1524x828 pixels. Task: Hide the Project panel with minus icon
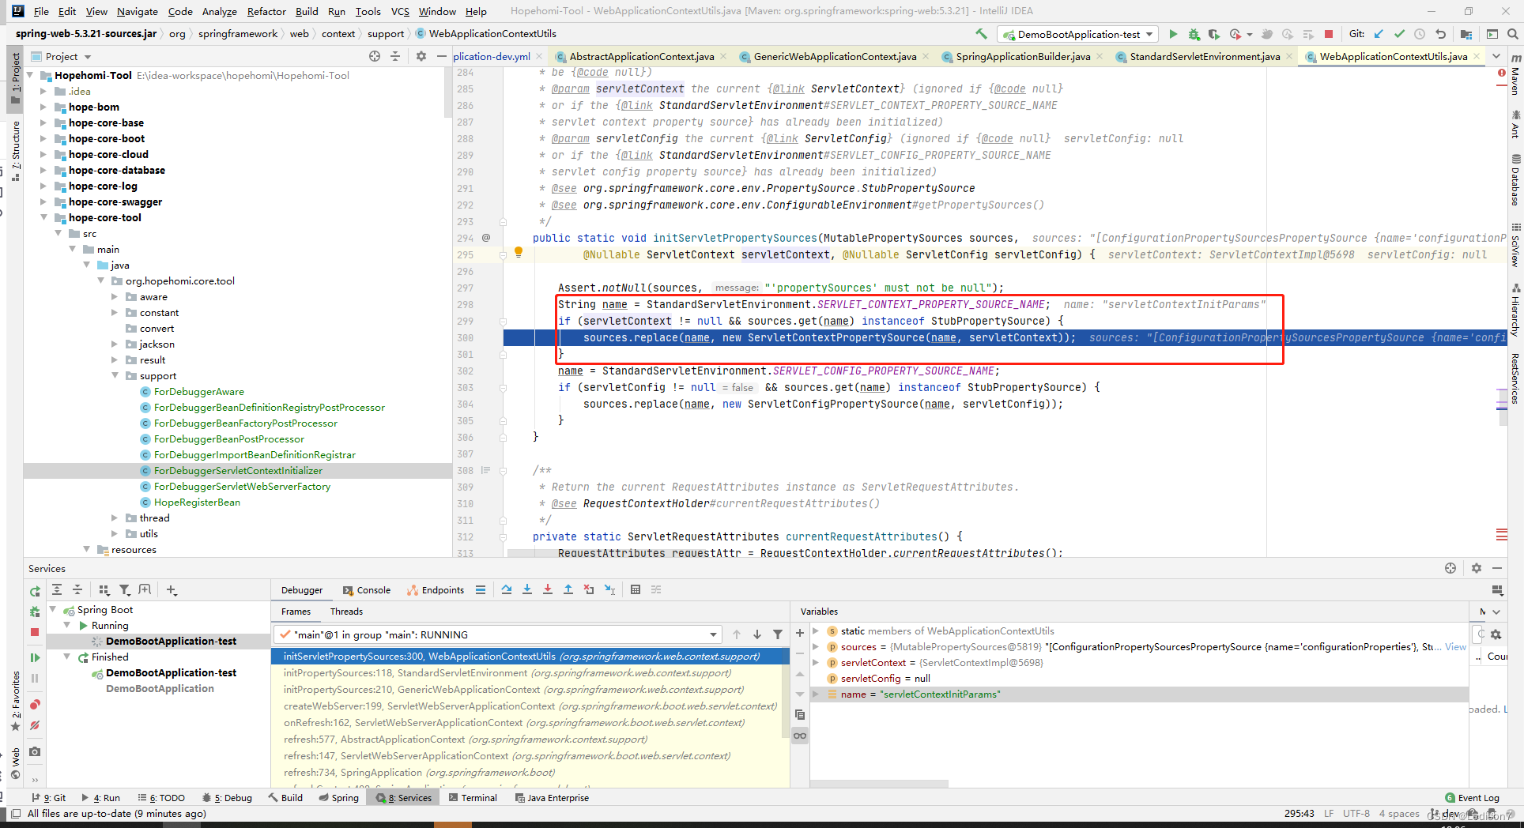pos(441,56)
